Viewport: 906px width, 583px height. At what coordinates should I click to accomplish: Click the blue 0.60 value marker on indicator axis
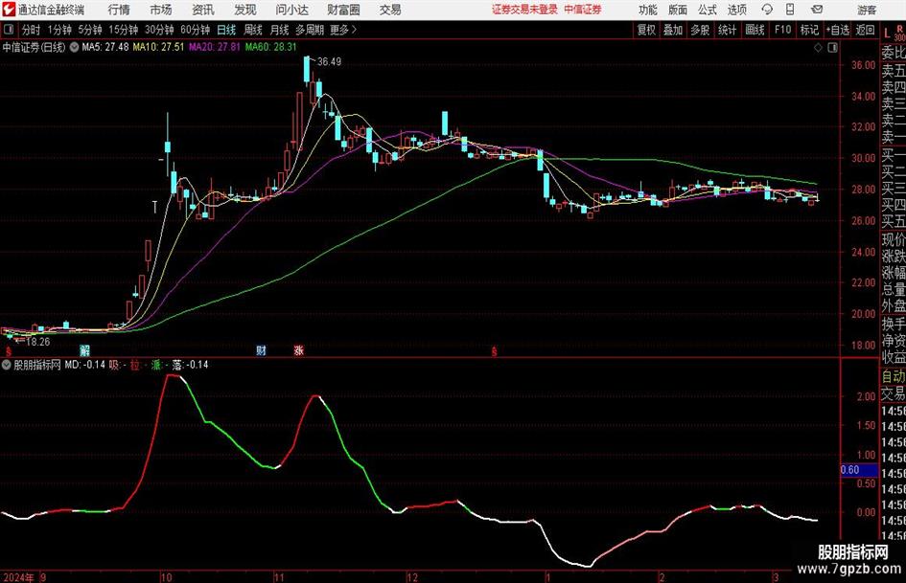[859, 470]
